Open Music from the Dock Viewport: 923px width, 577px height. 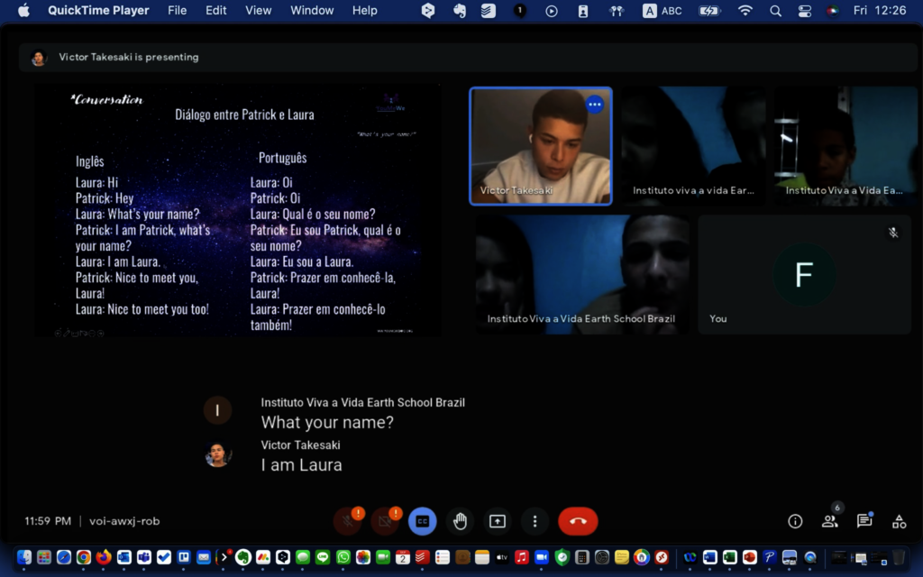[x=522, y=557]
